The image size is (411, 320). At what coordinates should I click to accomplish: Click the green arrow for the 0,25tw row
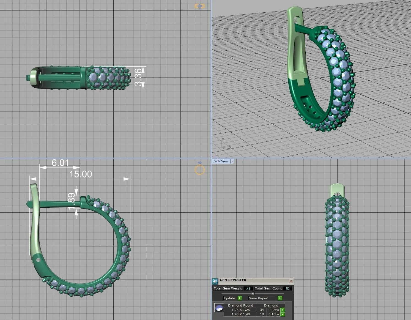pos(283,310)
